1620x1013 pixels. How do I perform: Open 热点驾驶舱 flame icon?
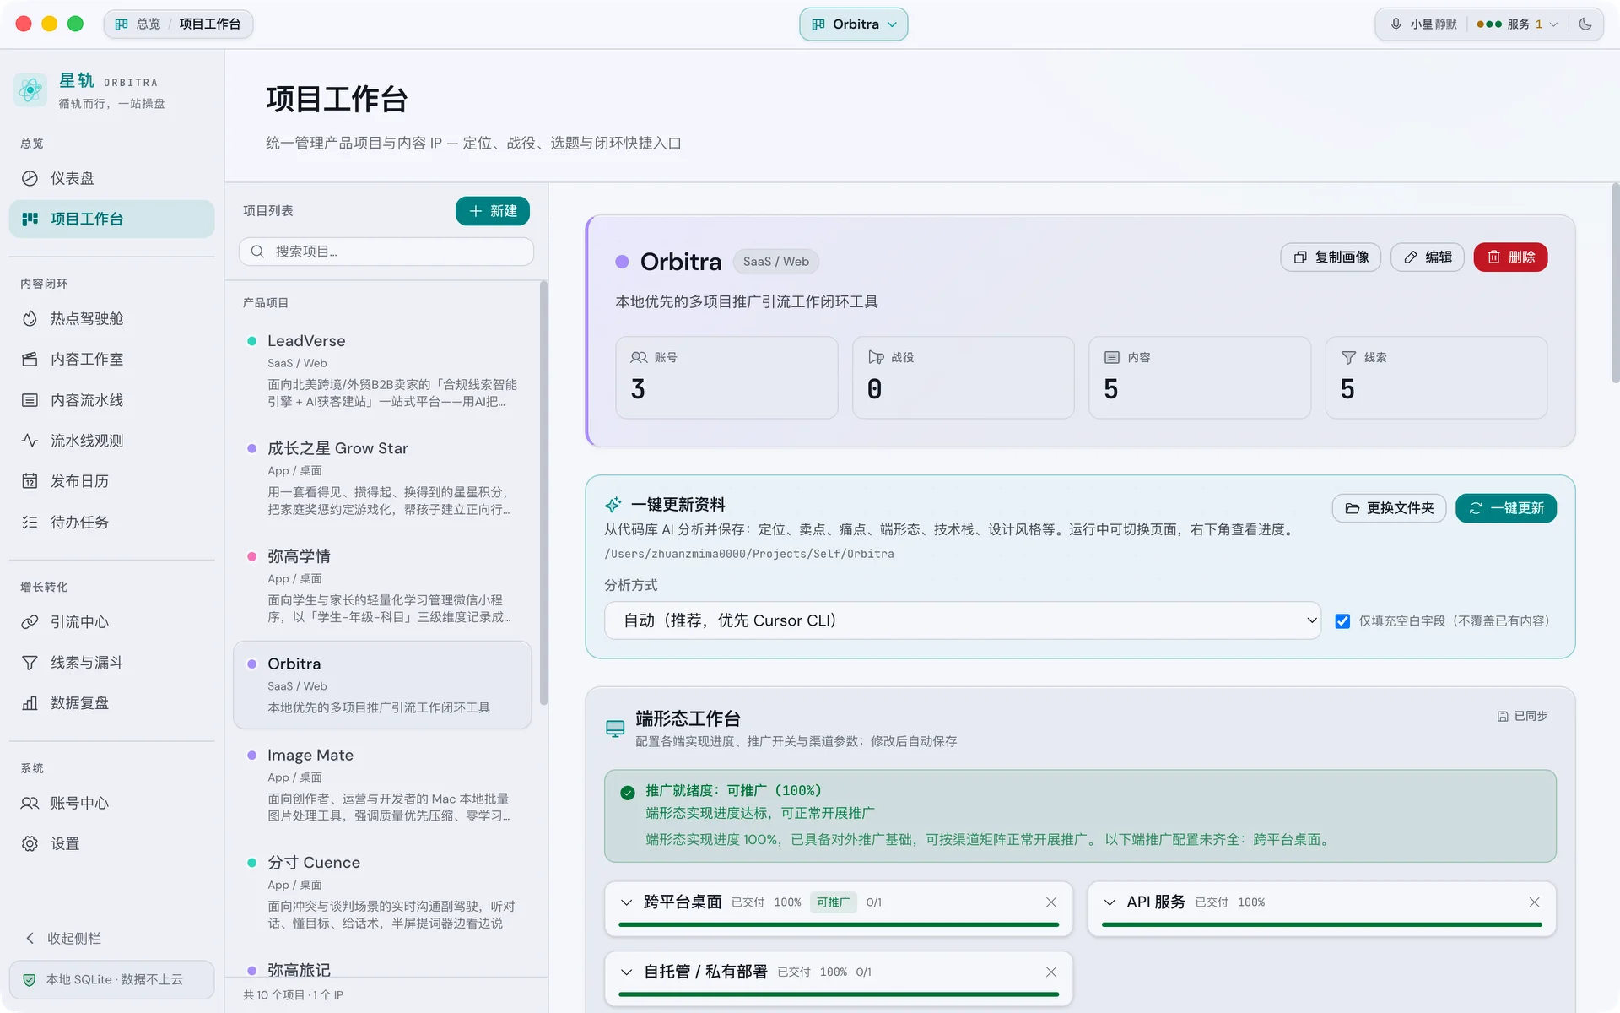pyautogui.click(x=30, y=318)
